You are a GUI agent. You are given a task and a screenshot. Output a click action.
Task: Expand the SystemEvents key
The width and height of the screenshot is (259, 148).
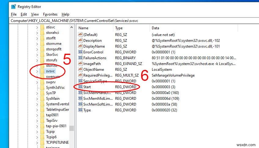37,104
